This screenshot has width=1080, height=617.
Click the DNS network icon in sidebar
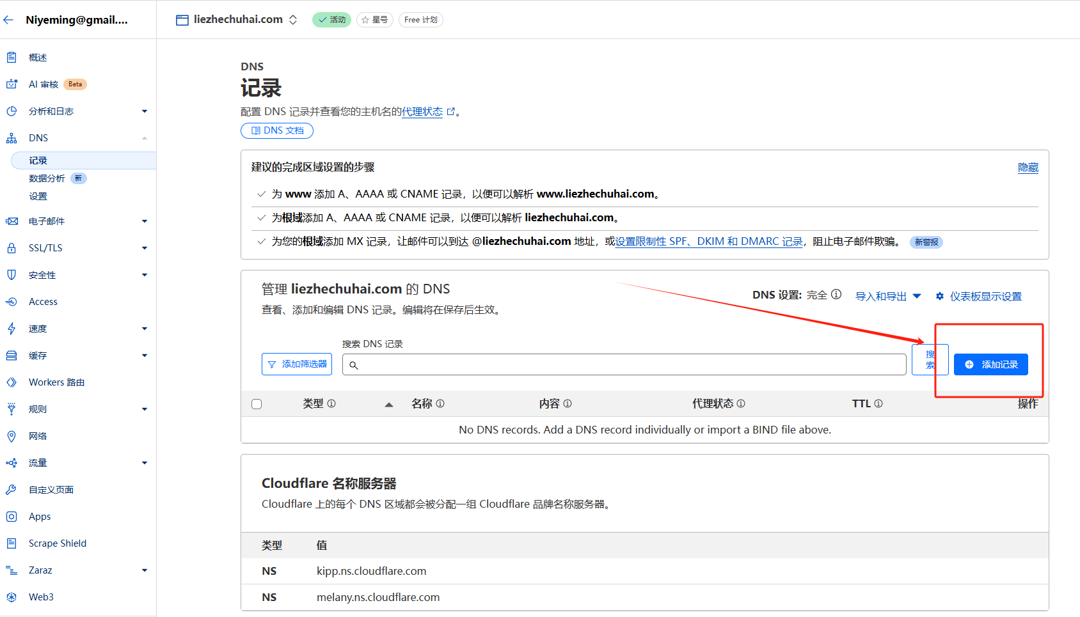(12, 138)
